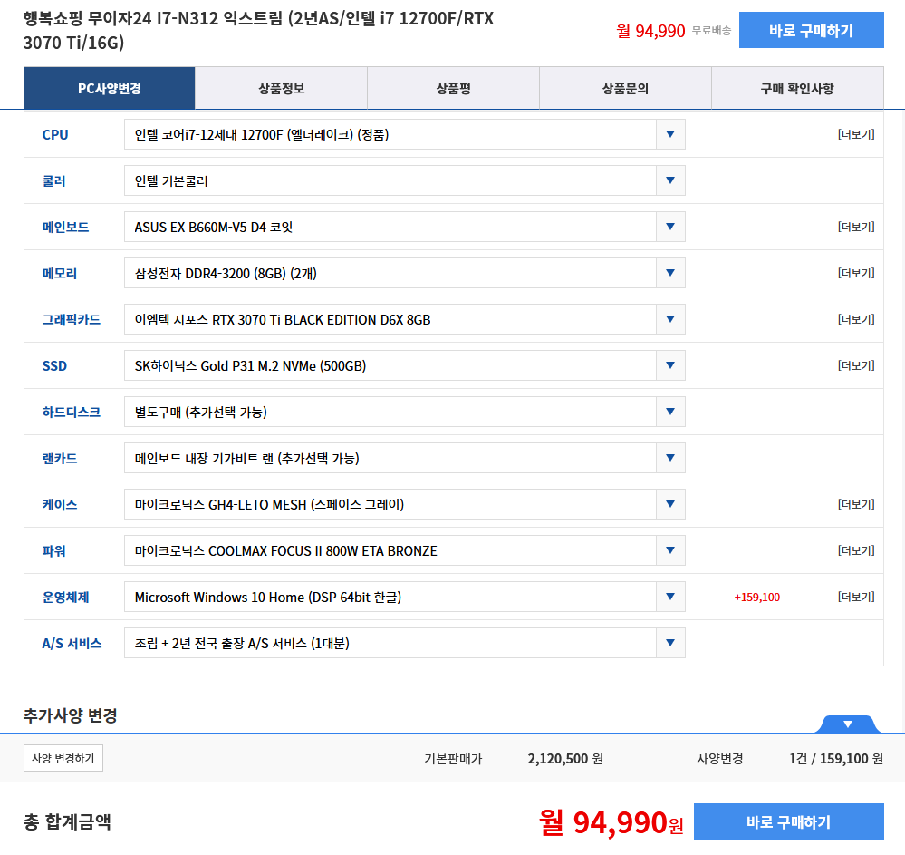
Task: Click the 사양 변경하기 button
Action: click(x=63, y=758)
